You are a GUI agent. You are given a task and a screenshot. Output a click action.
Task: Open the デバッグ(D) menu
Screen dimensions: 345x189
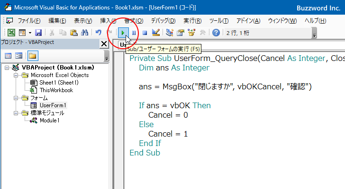tap(163, 21)
